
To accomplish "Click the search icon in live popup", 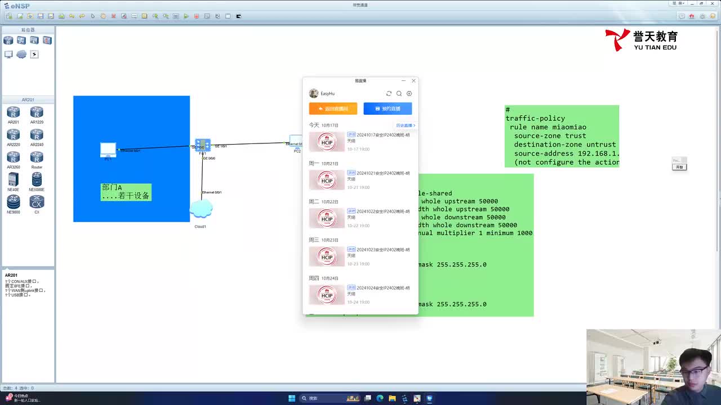I will (x=399, y=93).
